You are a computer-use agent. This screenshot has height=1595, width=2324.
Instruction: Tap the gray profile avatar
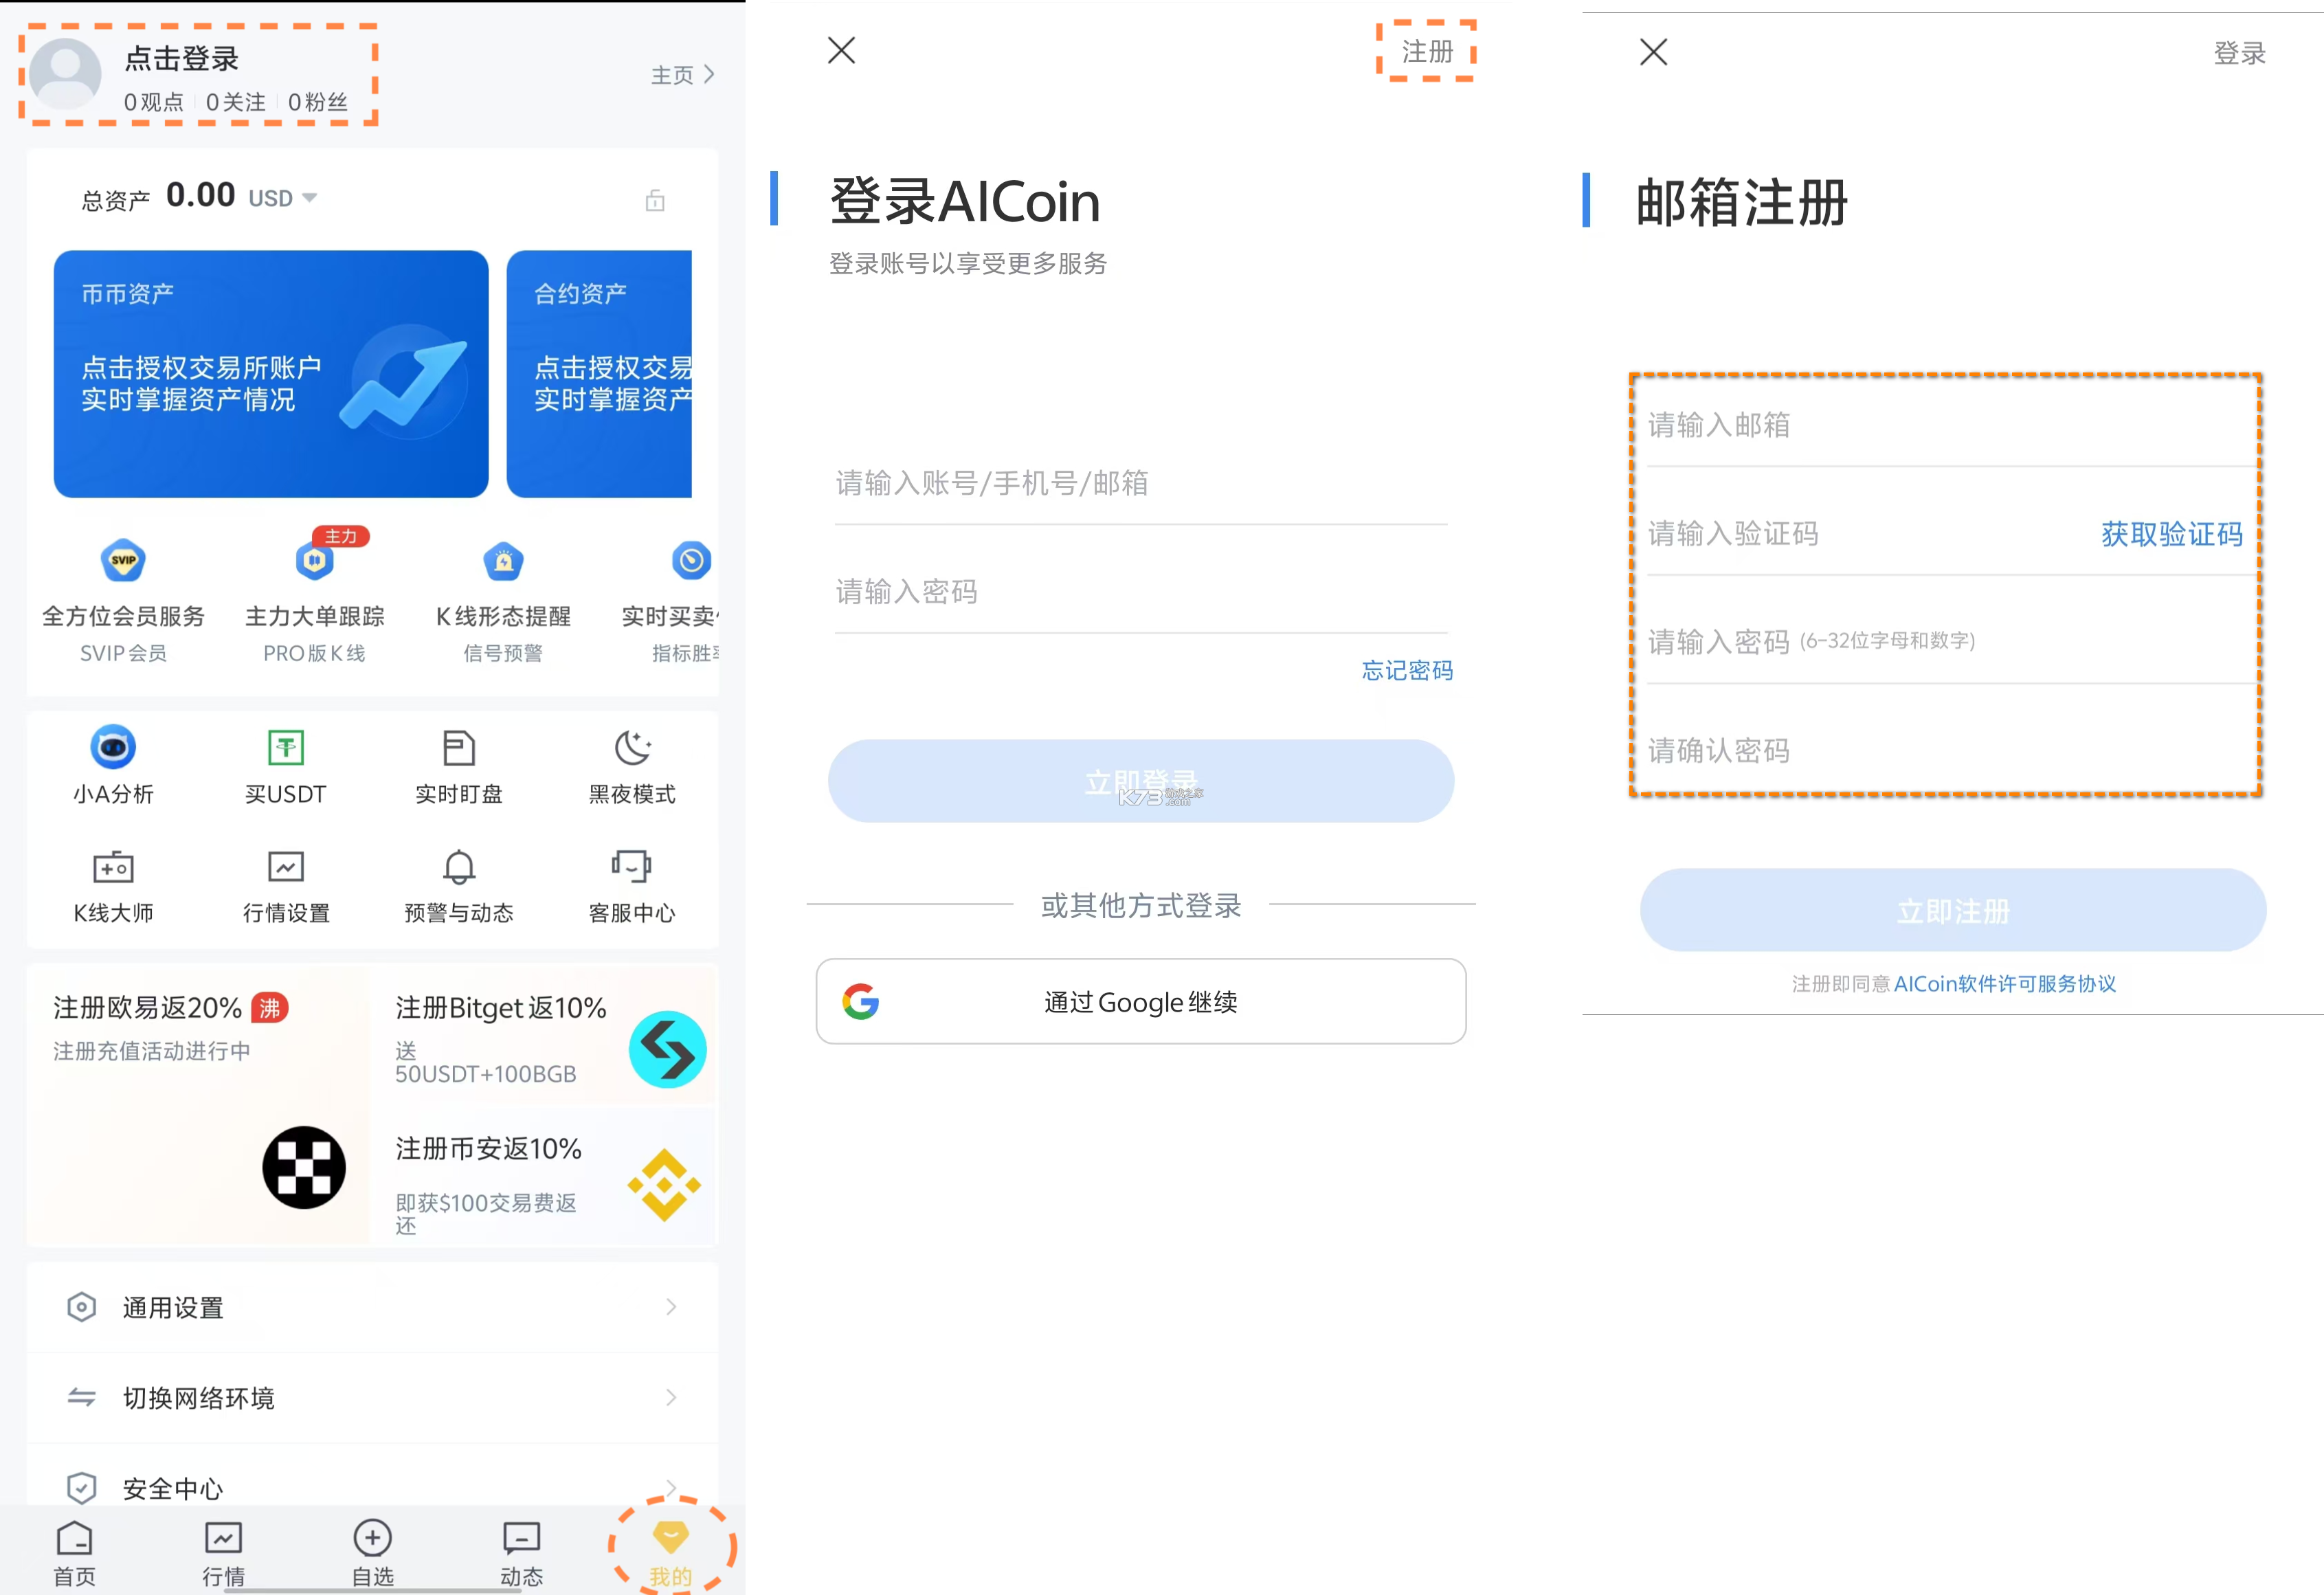coord(65,75)
